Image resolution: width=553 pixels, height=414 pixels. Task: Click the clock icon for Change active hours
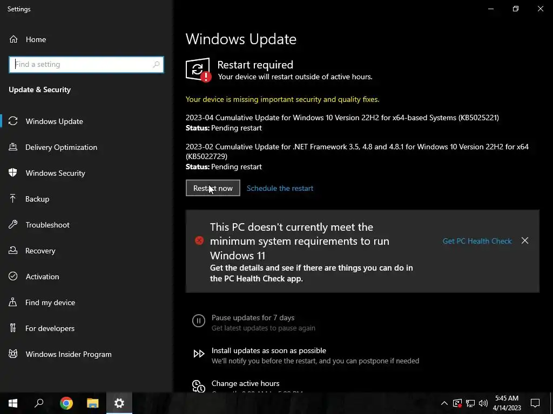(199, 386)
